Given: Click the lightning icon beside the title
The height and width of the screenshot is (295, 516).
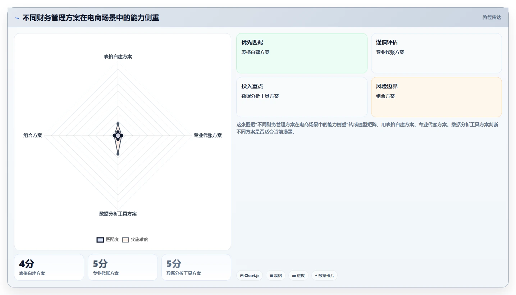Looking at the screenshot, I should (x=17, y=18).
